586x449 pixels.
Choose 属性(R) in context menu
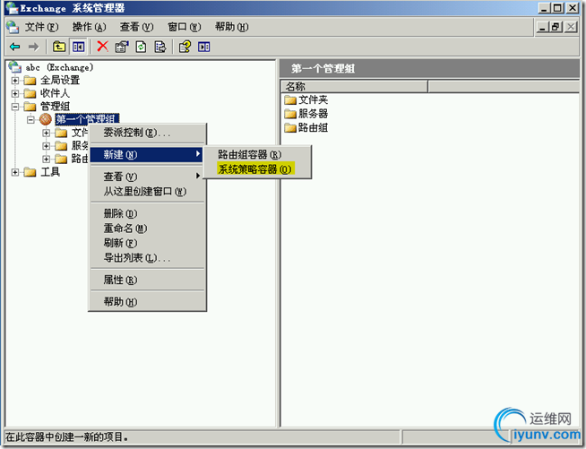click(147, 280)
